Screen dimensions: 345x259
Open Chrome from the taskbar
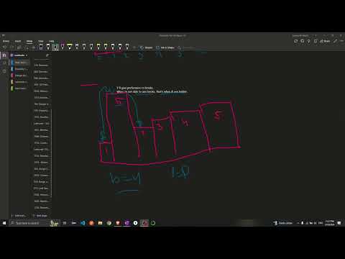pos(109,223)
